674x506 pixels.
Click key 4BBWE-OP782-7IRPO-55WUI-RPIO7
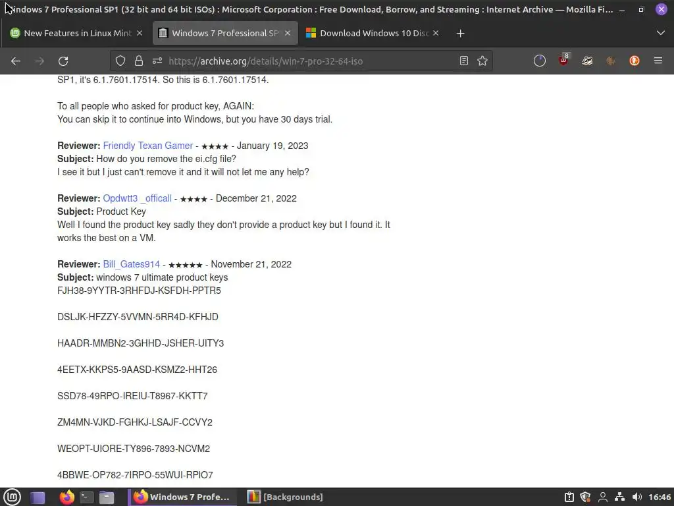tap(135, 475)
